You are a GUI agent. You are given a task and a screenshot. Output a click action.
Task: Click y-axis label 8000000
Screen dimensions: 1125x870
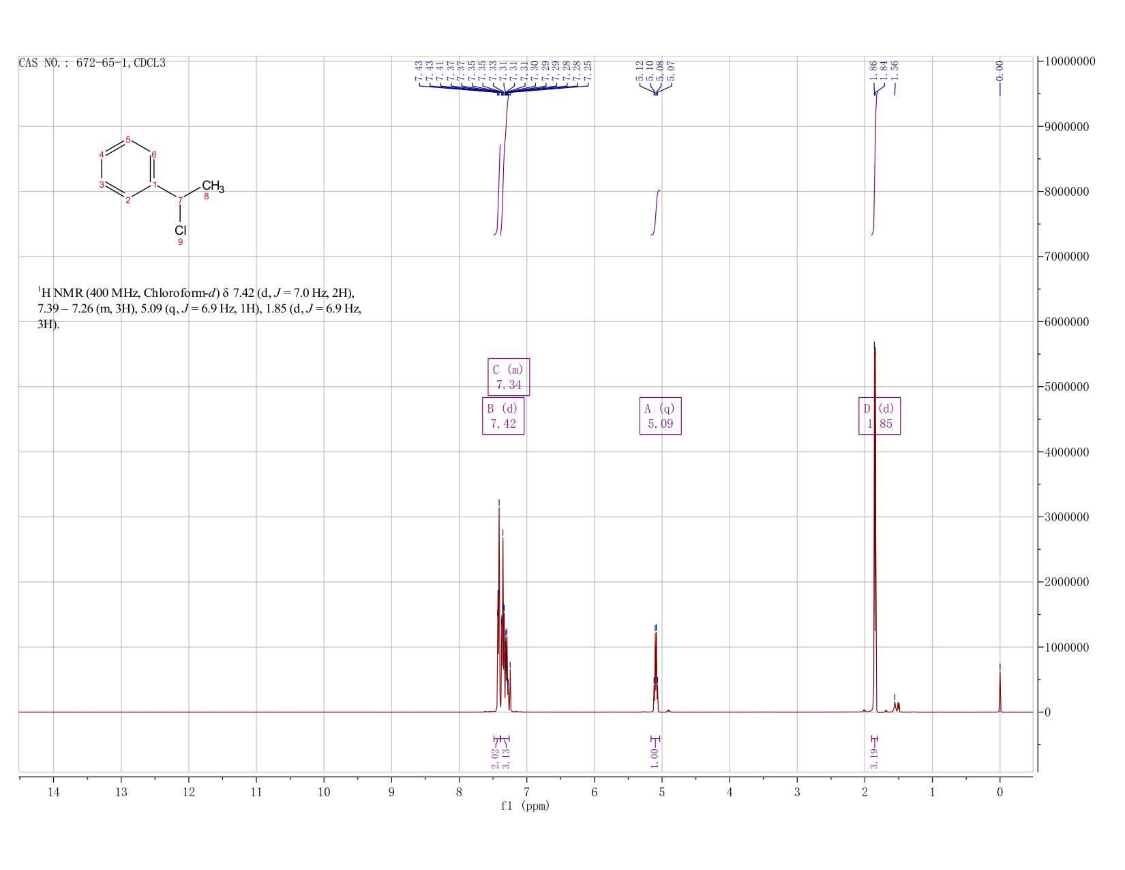(1066, 192)
